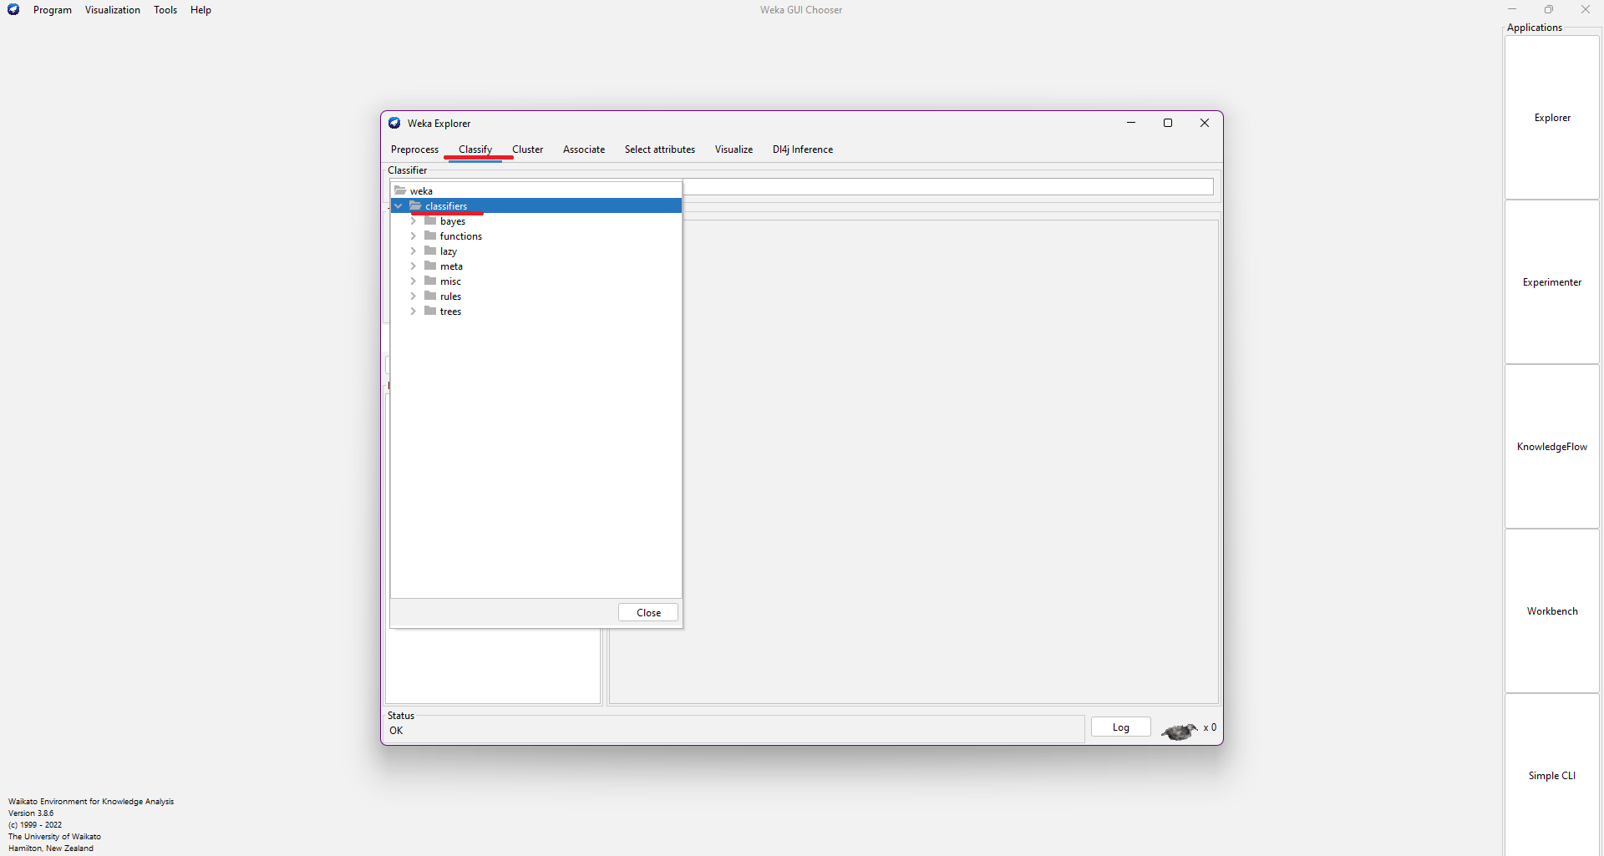Switch to the Cluster tab
This screenshot has height=856, width=1604.
point(527,149)
